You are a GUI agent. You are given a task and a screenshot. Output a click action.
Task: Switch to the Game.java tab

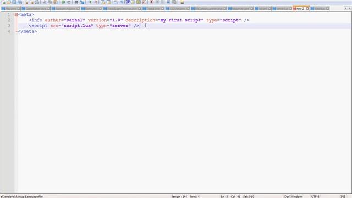(91, 9)
